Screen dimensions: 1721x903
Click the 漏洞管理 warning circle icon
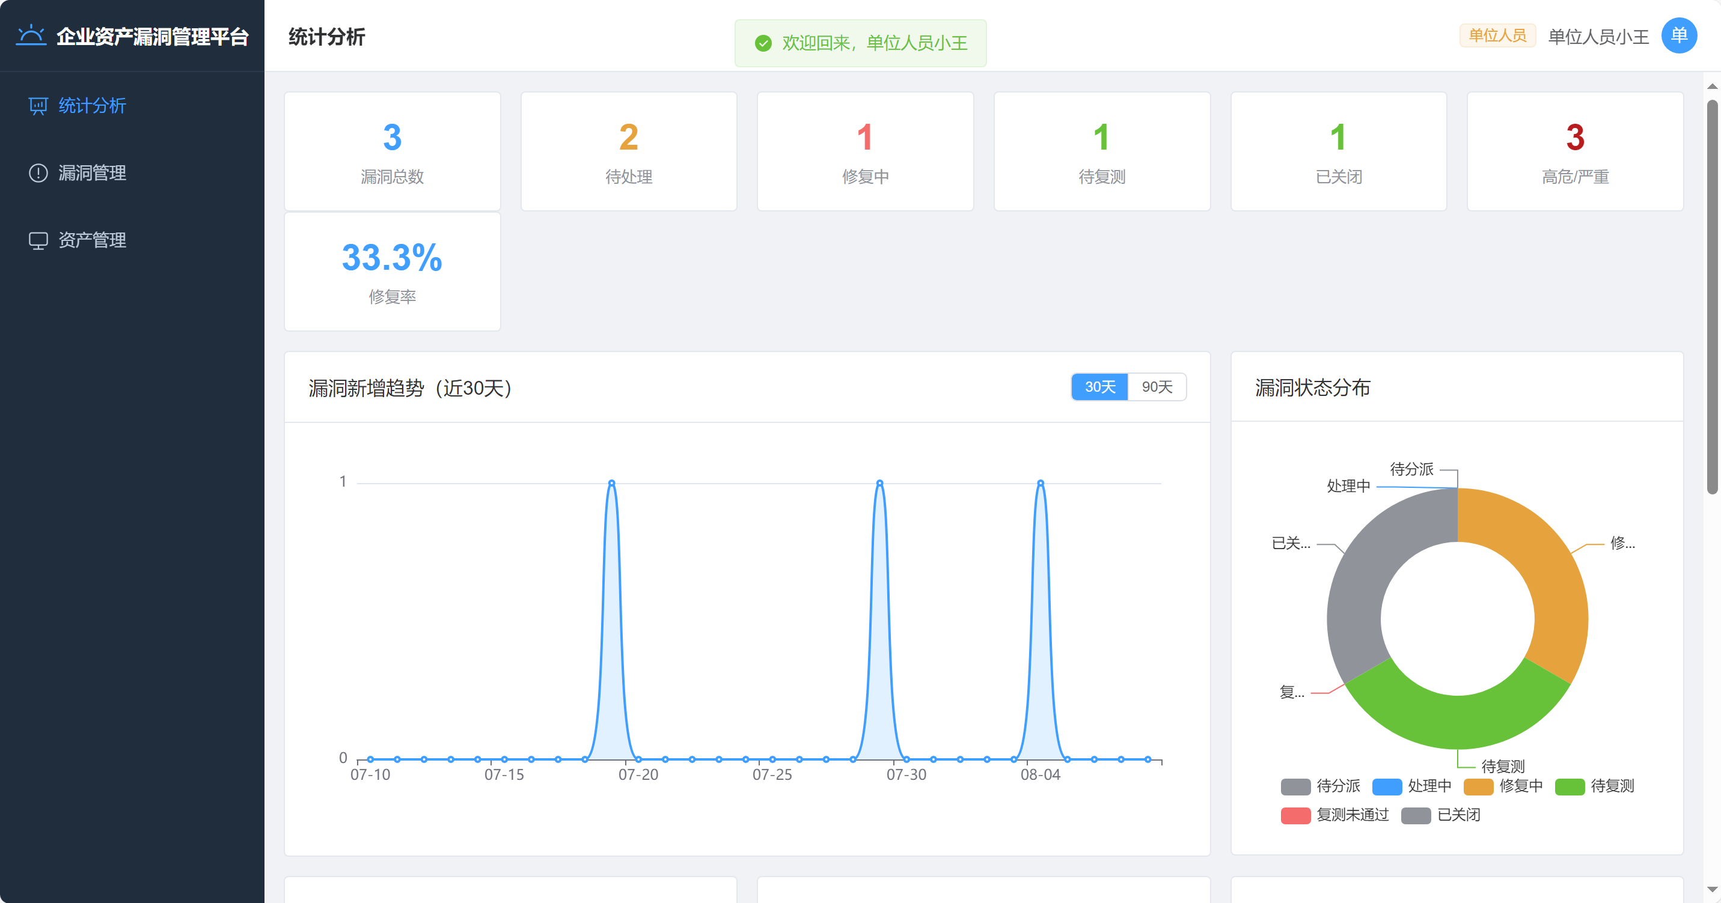pos(38,173)
